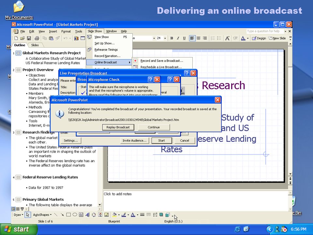The width and height of the screenshot is (313, 235).
Task: Expand toolbar options chevron beside New Slide
Action: click(x=290, y=38)
